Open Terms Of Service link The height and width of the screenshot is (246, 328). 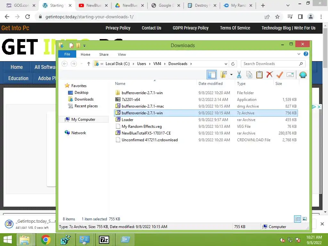235,28
